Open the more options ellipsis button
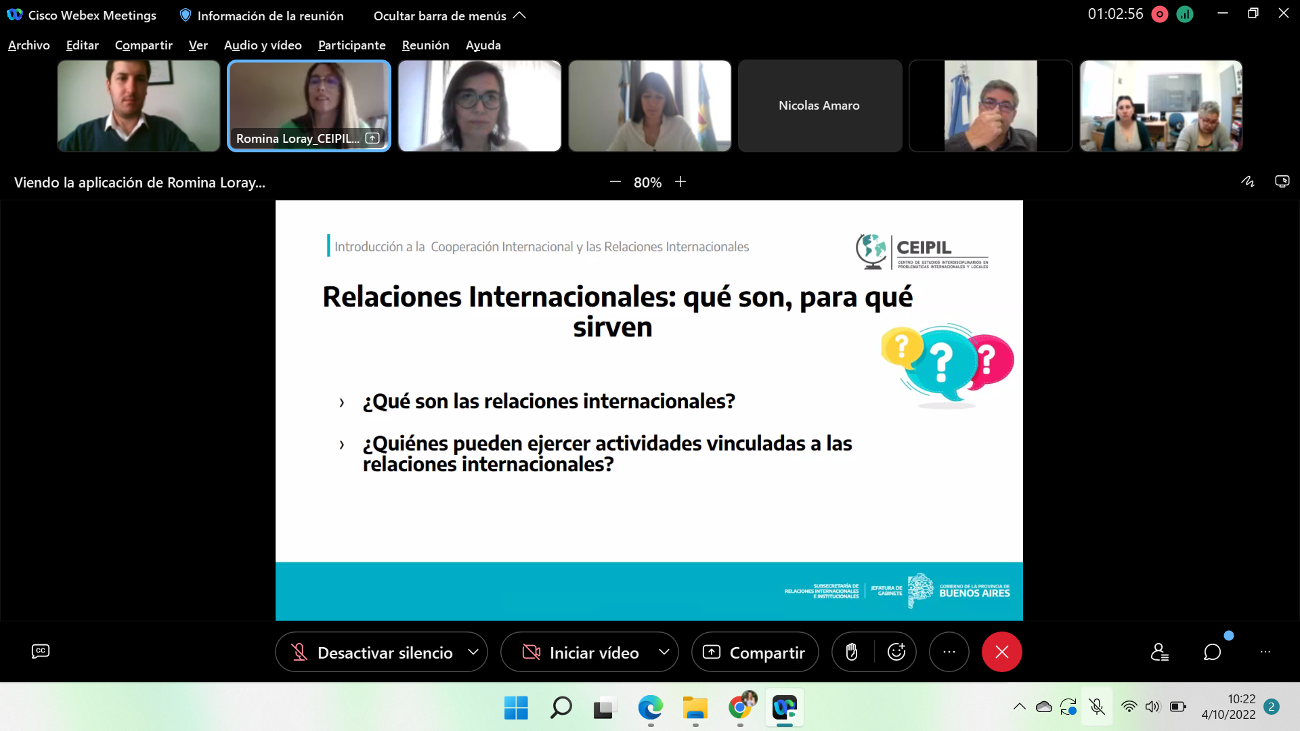 click(x=949, y=652)
